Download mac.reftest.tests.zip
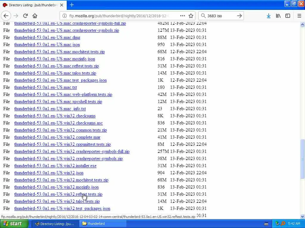This screenshot has height=228, width=305. tap(56, 66)
